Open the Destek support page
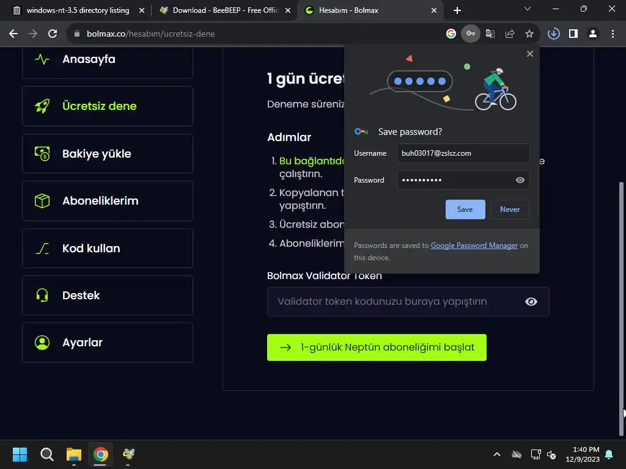Viewport: 626px width, 469px height. pyautogui.click(x=108, y=295)
